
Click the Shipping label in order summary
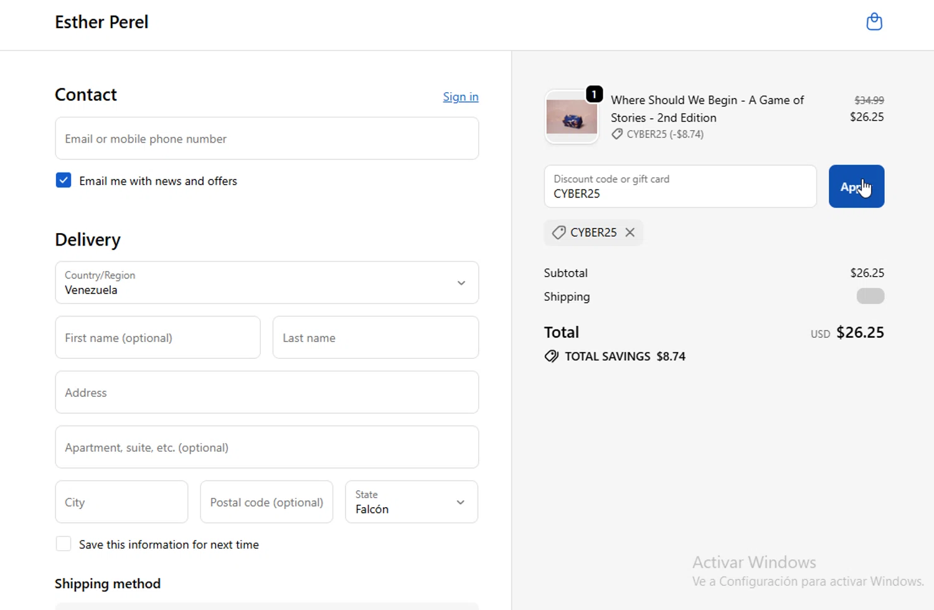pos(567,297)
